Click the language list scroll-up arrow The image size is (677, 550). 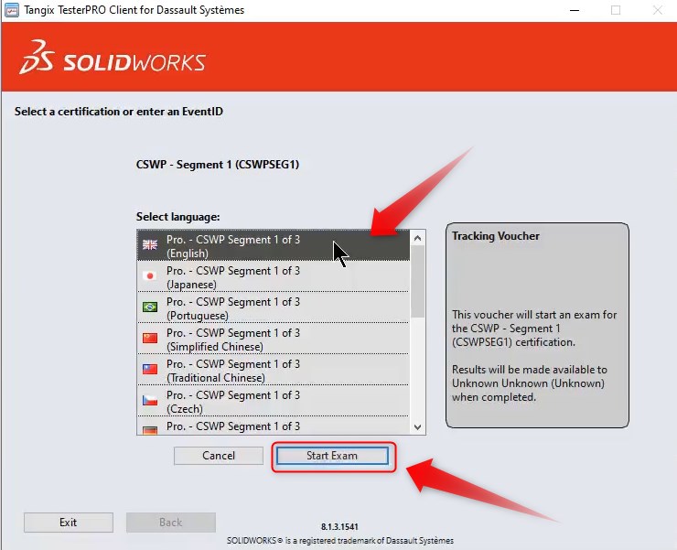point(417,238)
